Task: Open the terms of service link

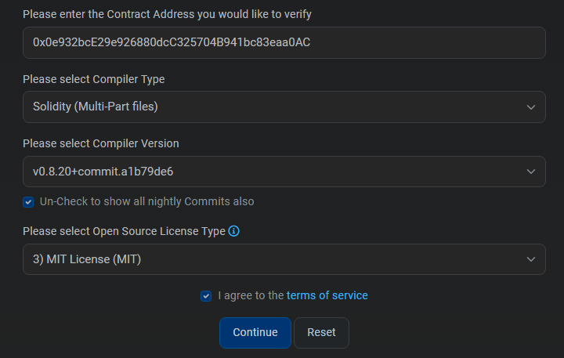Action: [327, 295]
